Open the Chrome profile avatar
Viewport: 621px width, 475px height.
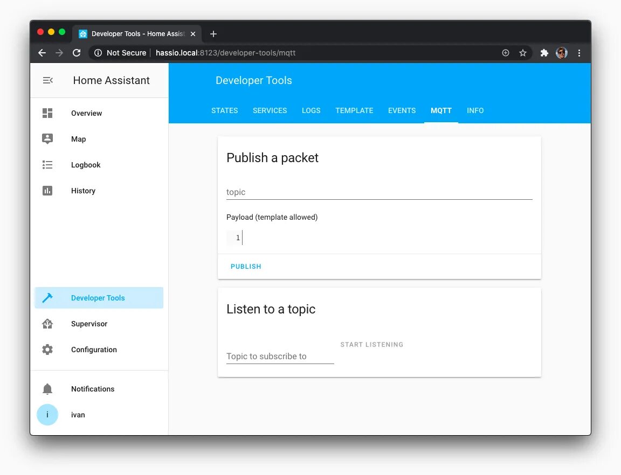[562, 53]
